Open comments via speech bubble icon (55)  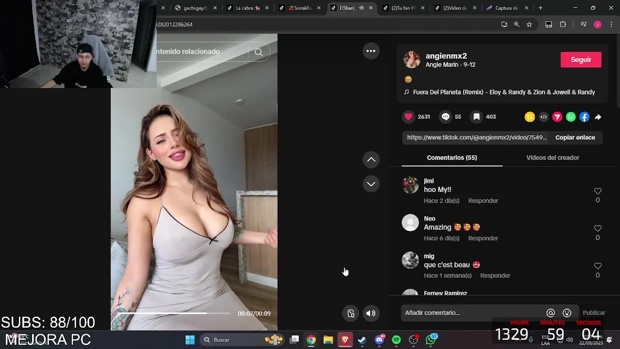pyautogui.click(x=446, y=117)
